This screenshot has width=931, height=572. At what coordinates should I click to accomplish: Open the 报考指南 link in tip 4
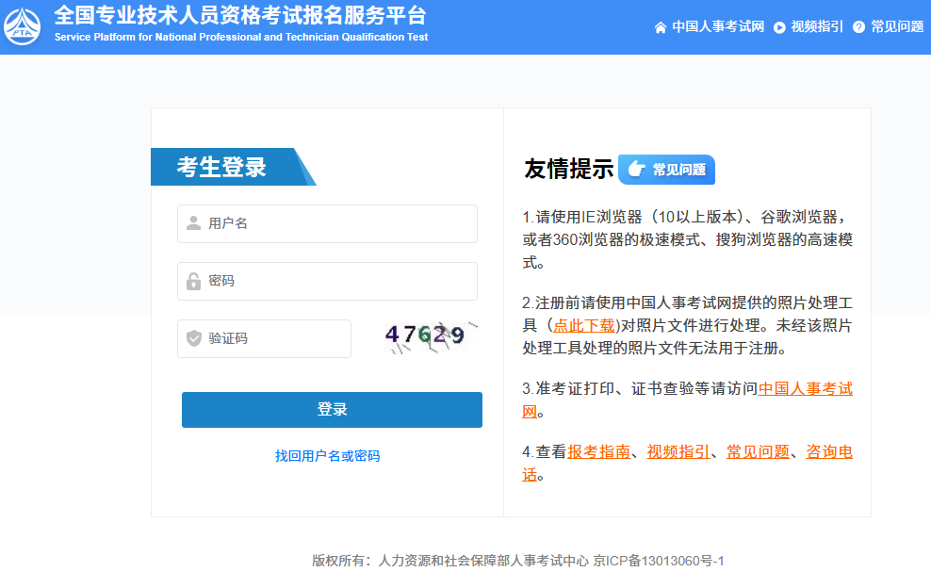pyautogui.click(x=598, y=451)
